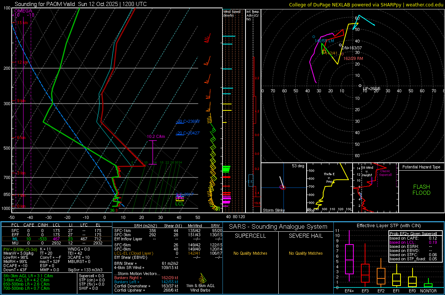Click the 142/55 LM hodograph label
The width and height of the screenshot is (445, 295).
tap(324, 41)
